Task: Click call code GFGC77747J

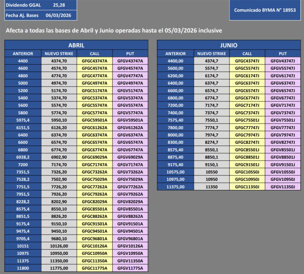Action: pos(247,128)
